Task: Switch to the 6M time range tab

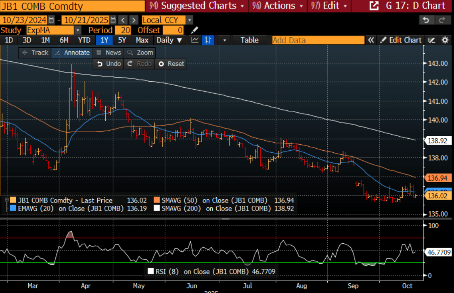Action: (64, 40)
